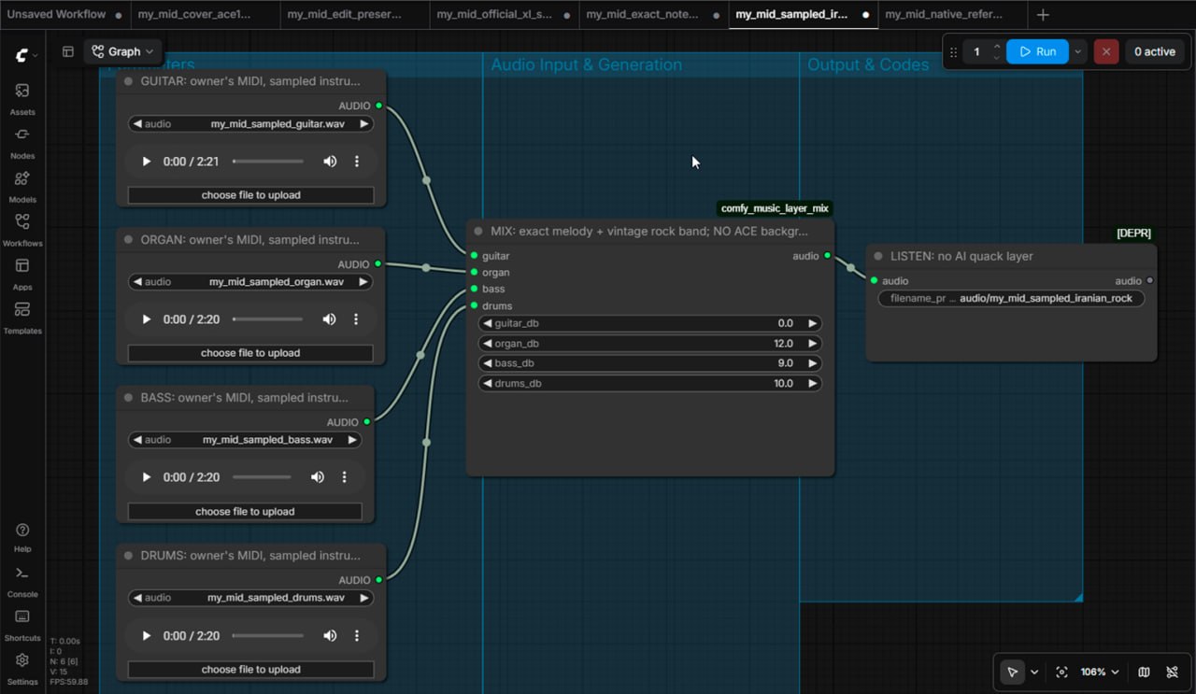Increment the batch count stepper
The image size is (1196, 694).
click(x=997, y=47)
